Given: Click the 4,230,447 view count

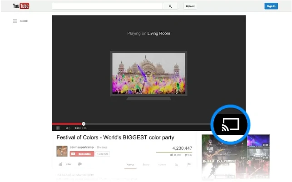Looking at the screenshot, I should point(182,148).
